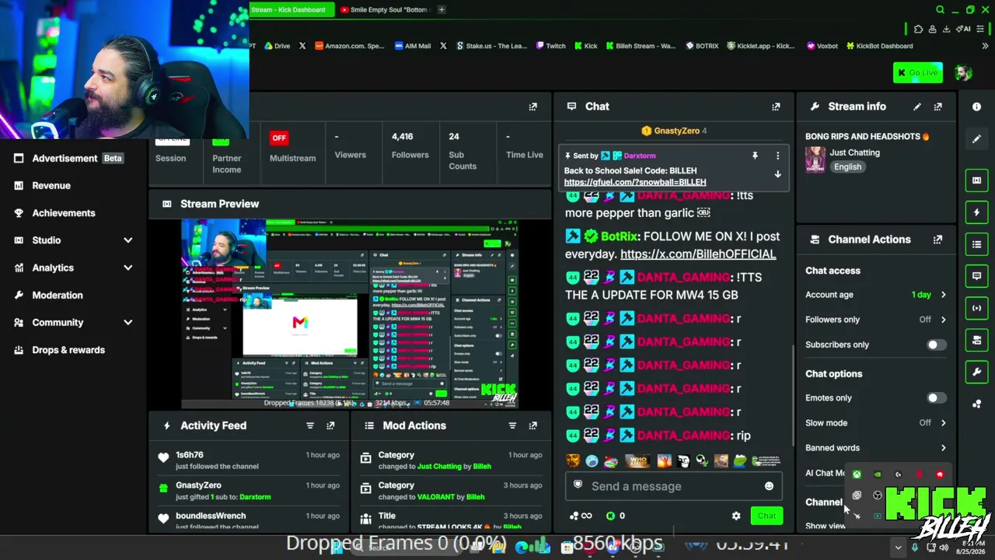Filter the Activity Feed list
The image size is (995, 560).
[x=310, y=425]
